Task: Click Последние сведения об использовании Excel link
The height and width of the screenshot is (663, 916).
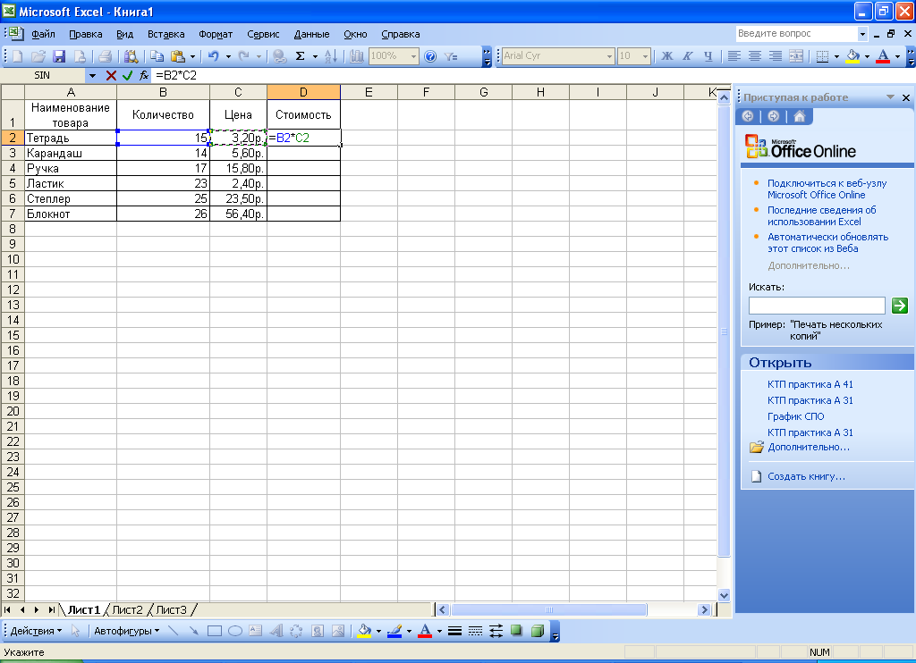Action: pos(821,216)
